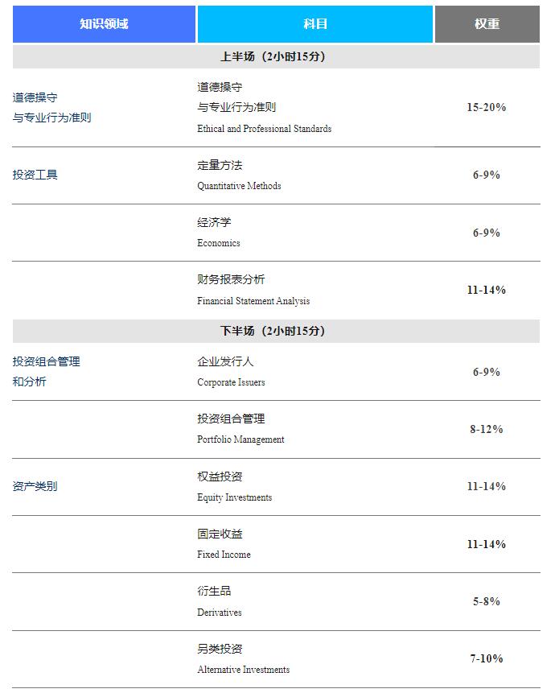Click the 知识领域 column header
The image size is (555, 693).
point(104,24)
